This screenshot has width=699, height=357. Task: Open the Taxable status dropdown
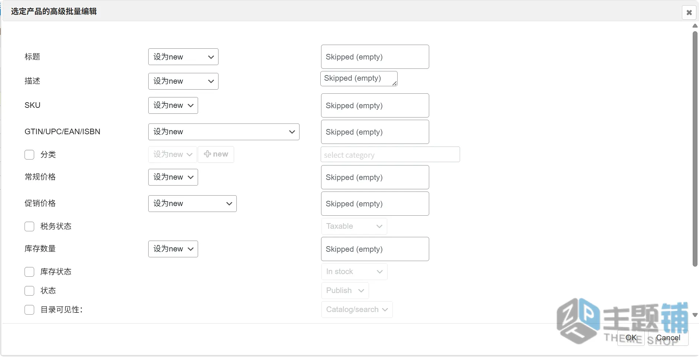tap(354, 226)
